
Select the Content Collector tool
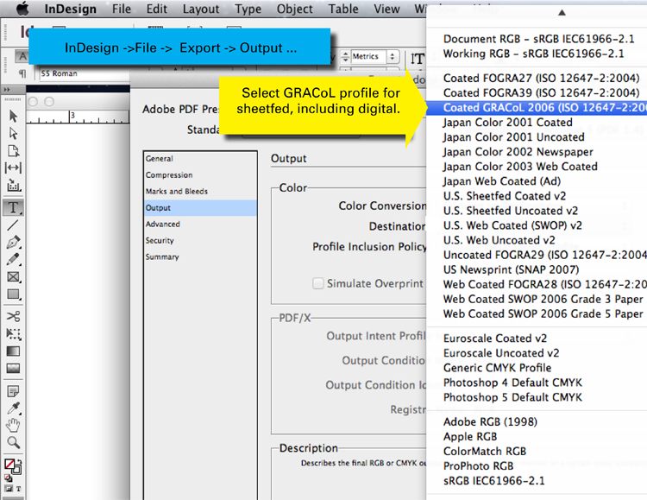click(14, 185)
